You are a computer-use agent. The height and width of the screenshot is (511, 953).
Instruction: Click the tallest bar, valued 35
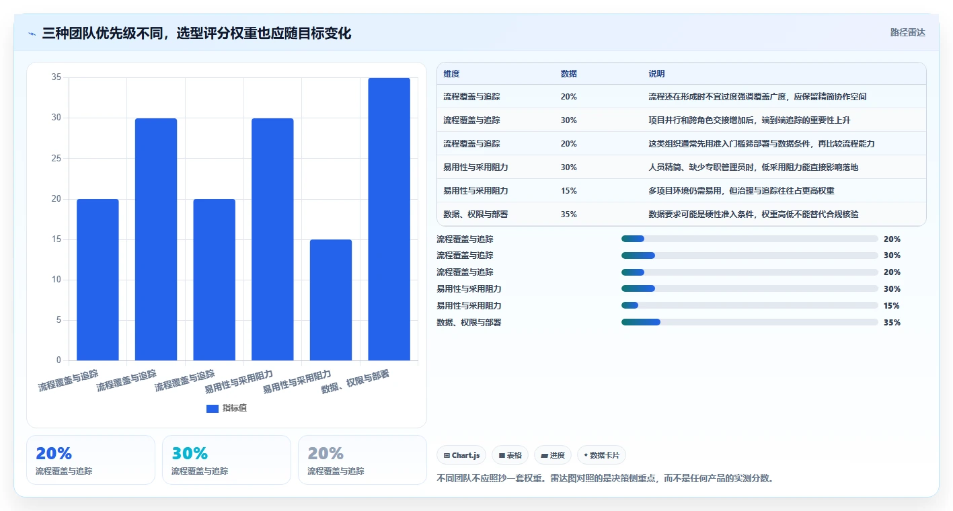[x=389, y=219]
